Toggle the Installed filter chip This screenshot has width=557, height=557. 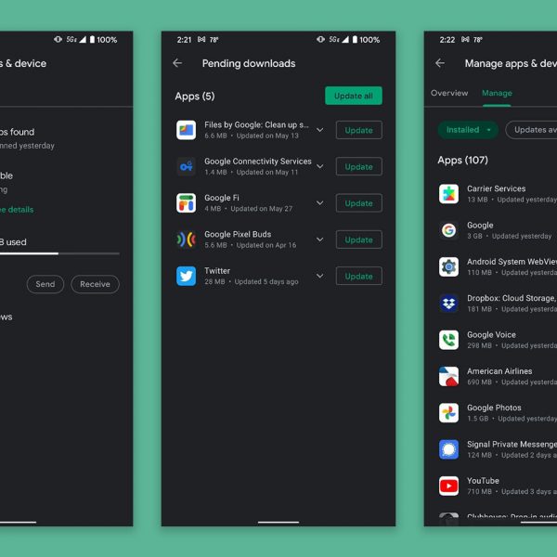point(467,130)
